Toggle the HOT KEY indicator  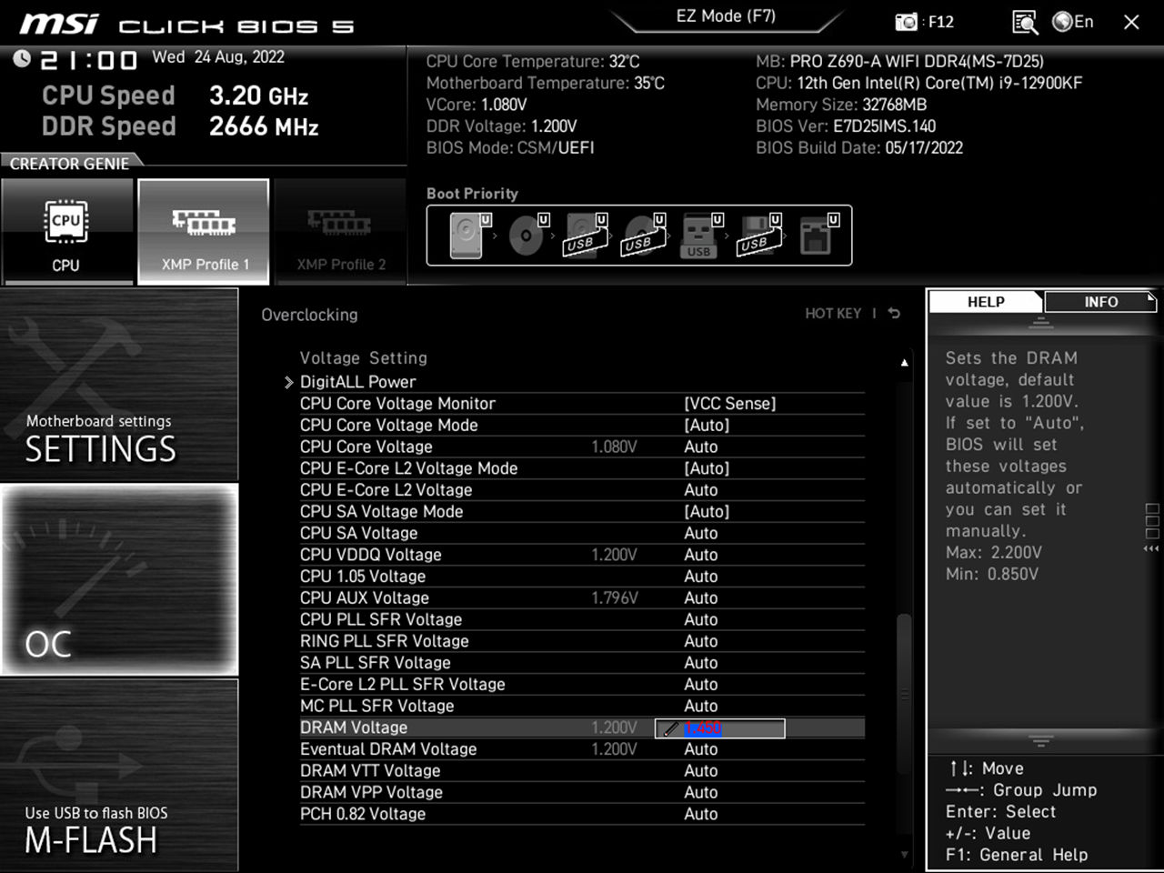pyautogui.click(x=834, y=313)
